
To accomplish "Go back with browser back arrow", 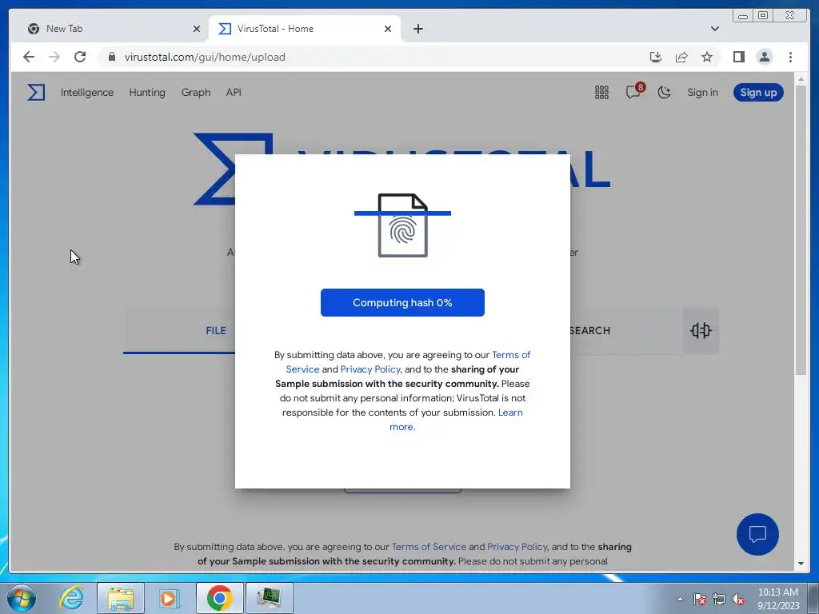I will (29, 57).
